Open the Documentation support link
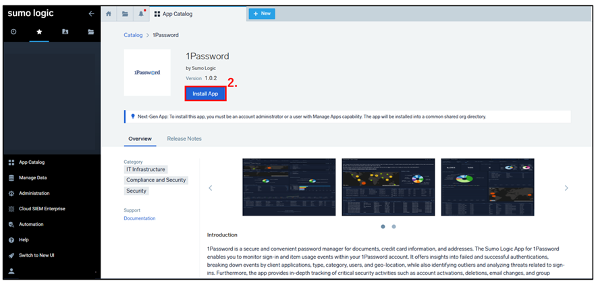Screen dimensions: 598x283 pos(140,218)
